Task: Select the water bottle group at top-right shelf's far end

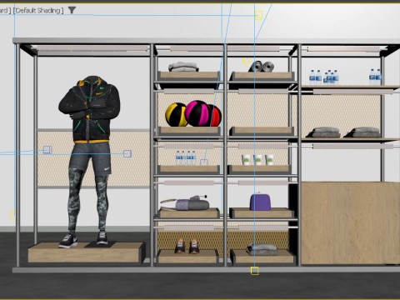Action: point(376,77)
